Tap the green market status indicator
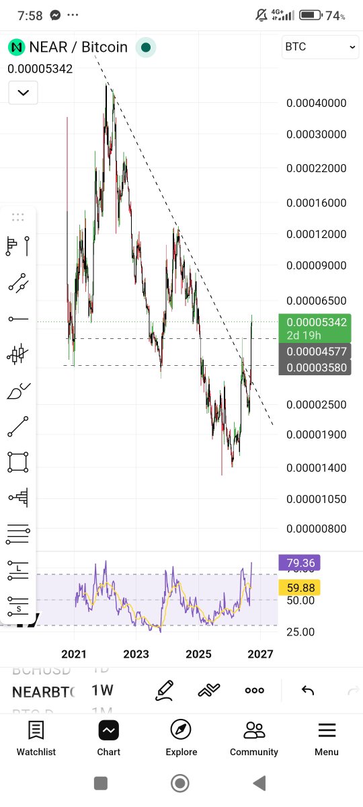Screen dimensions: 363x807 click(x=146, y=47)
